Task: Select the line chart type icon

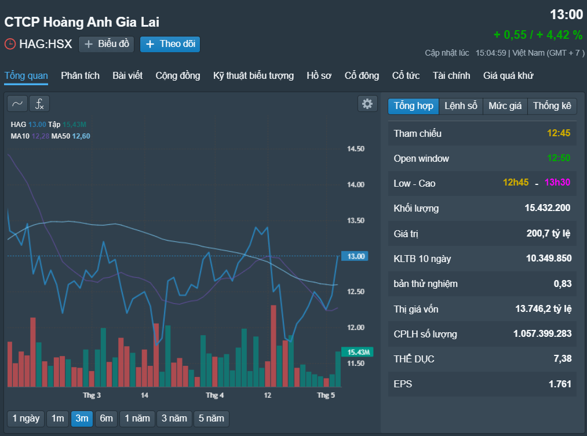Action: point(17,104)
